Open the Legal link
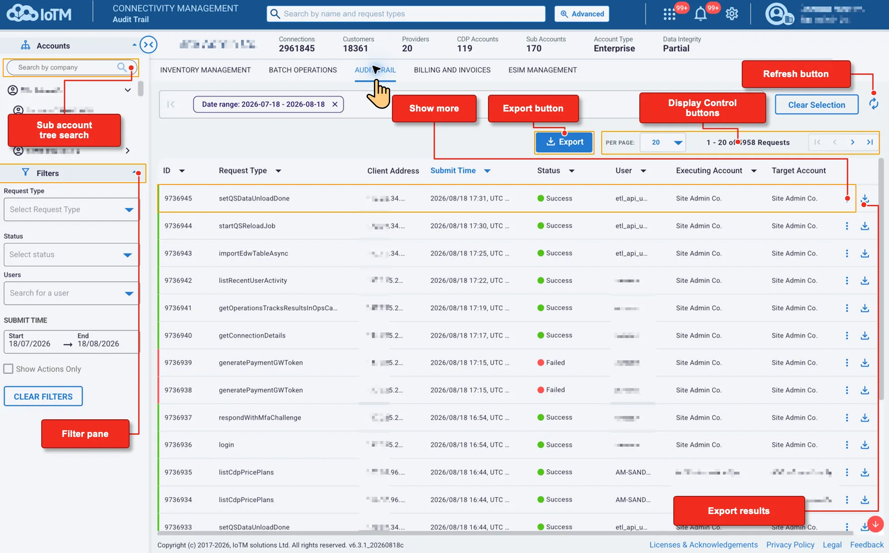889x553 pixels. click(x=832, y=545)
